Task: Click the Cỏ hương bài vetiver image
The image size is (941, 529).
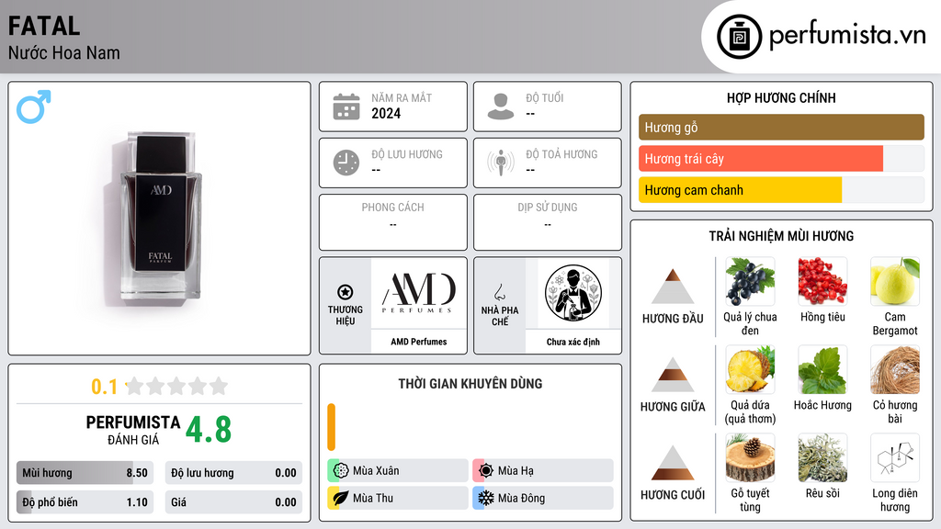Action: click(x=895, y=370)
